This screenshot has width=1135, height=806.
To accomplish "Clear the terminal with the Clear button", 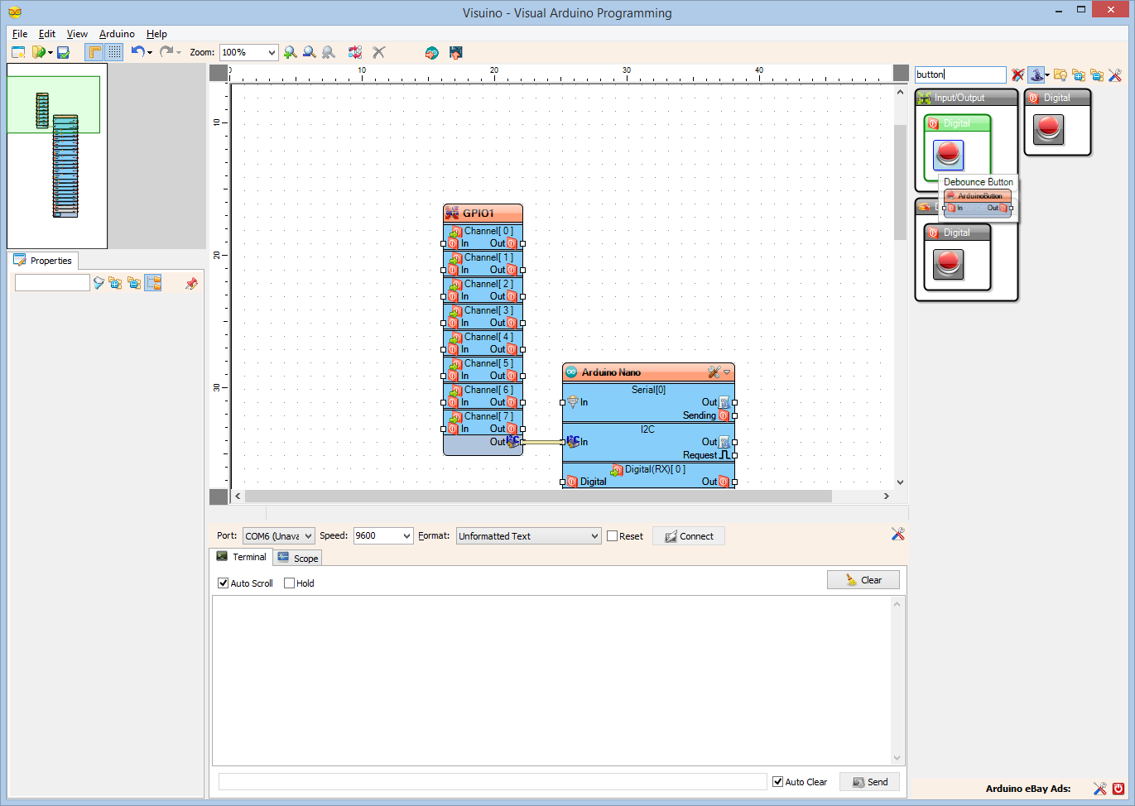I will pos(863,579).
